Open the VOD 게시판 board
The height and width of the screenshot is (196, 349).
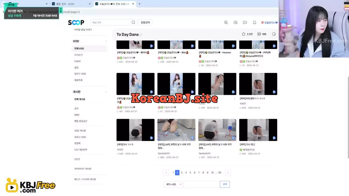(x=80, y=131)
